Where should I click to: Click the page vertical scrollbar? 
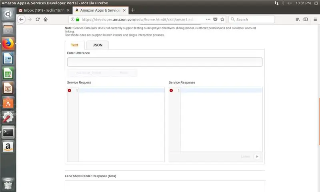[x=319, y=122]
